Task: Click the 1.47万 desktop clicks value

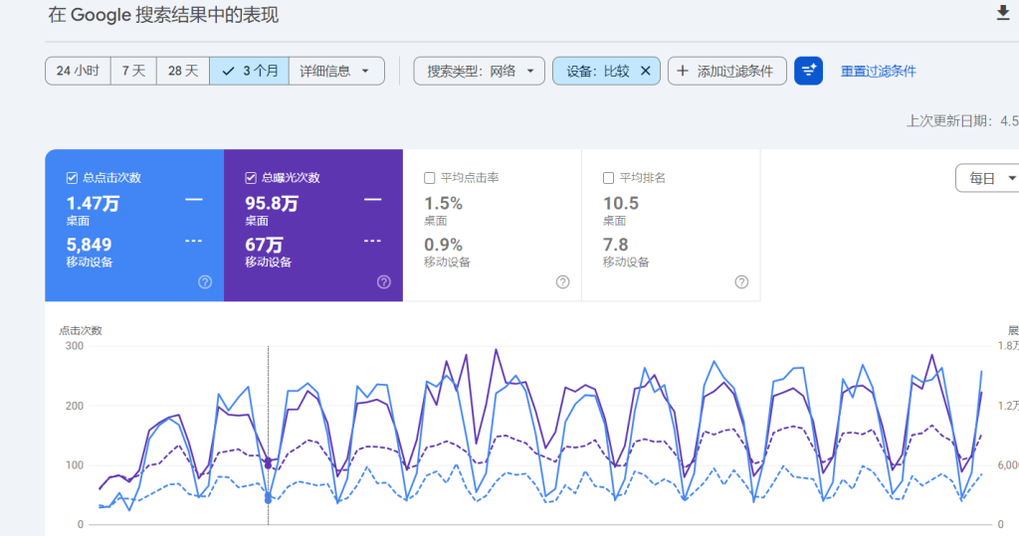Action: click(x=93, y=204)
